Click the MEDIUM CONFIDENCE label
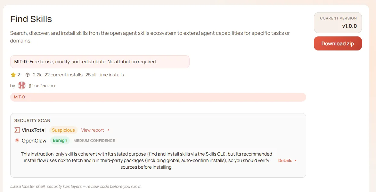The image size is (376, 192). pos(94,141)
